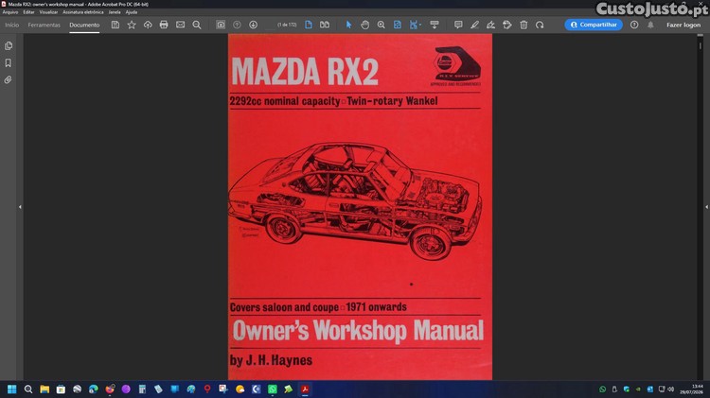This screenshot has width=710, height=398.
Task: Go to the previous page arrow
Action: [237, 25]
